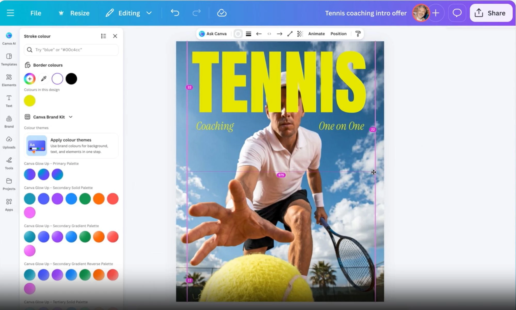The width and height of the screenshot is (516, 310).
Task: Choose pink in Secondary Solid Palette
Action: [x=30, y=213]
